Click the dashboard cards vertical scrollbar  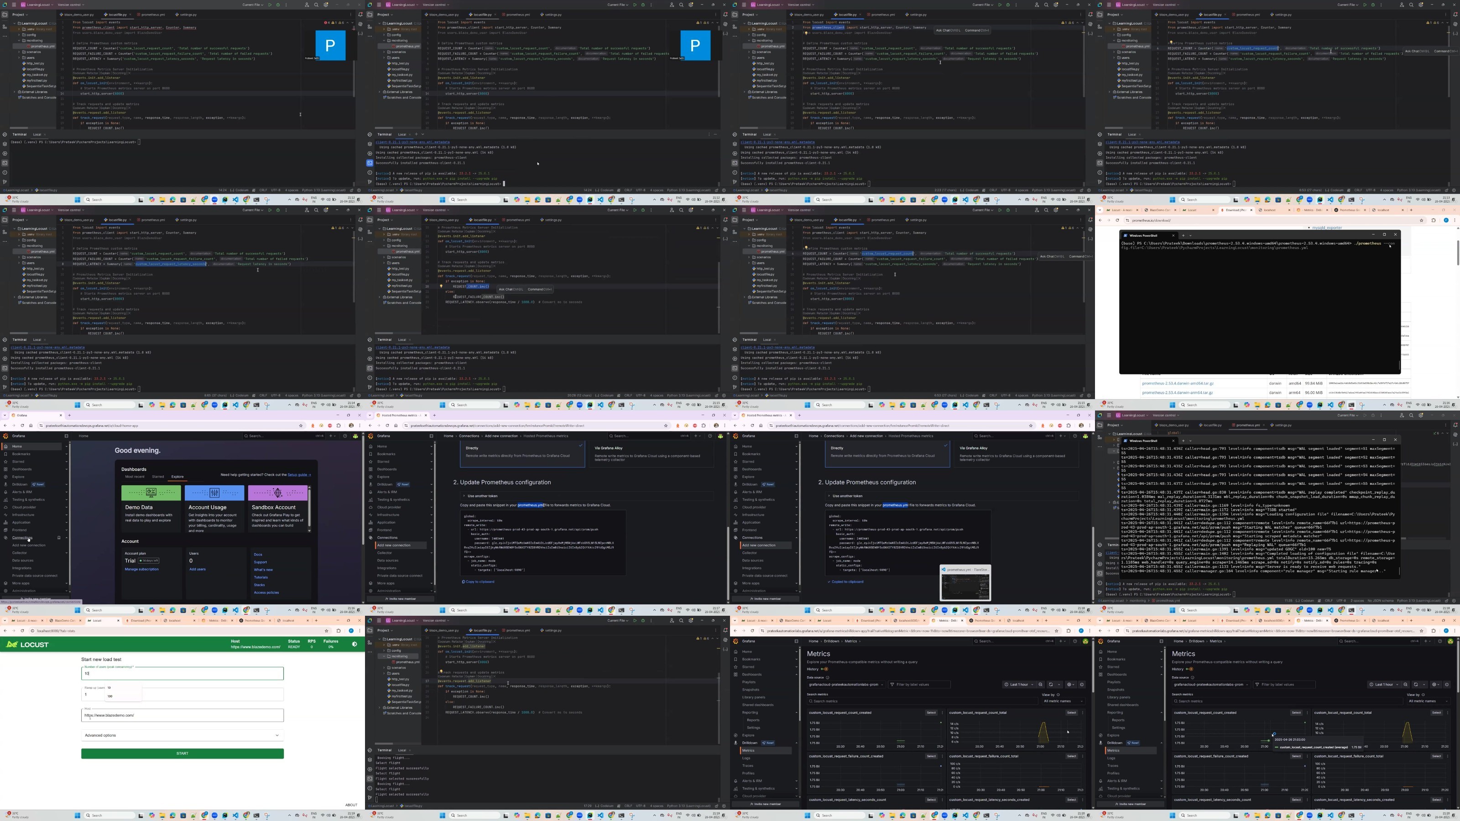point(309,509)
